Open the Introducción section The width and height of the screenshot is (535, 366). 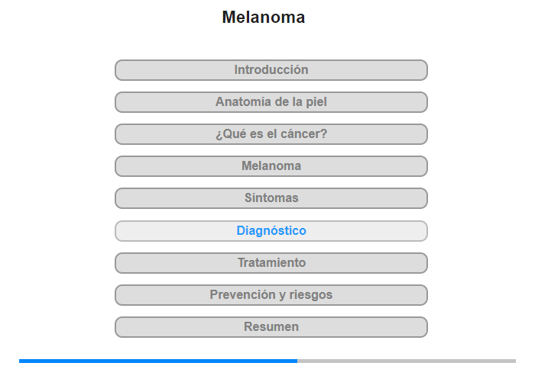point(271,70)
